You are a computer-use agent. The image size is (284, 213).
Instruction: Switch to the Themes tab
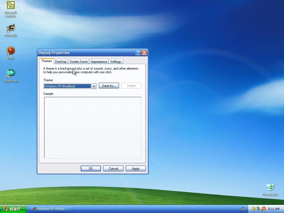point(47,61)
